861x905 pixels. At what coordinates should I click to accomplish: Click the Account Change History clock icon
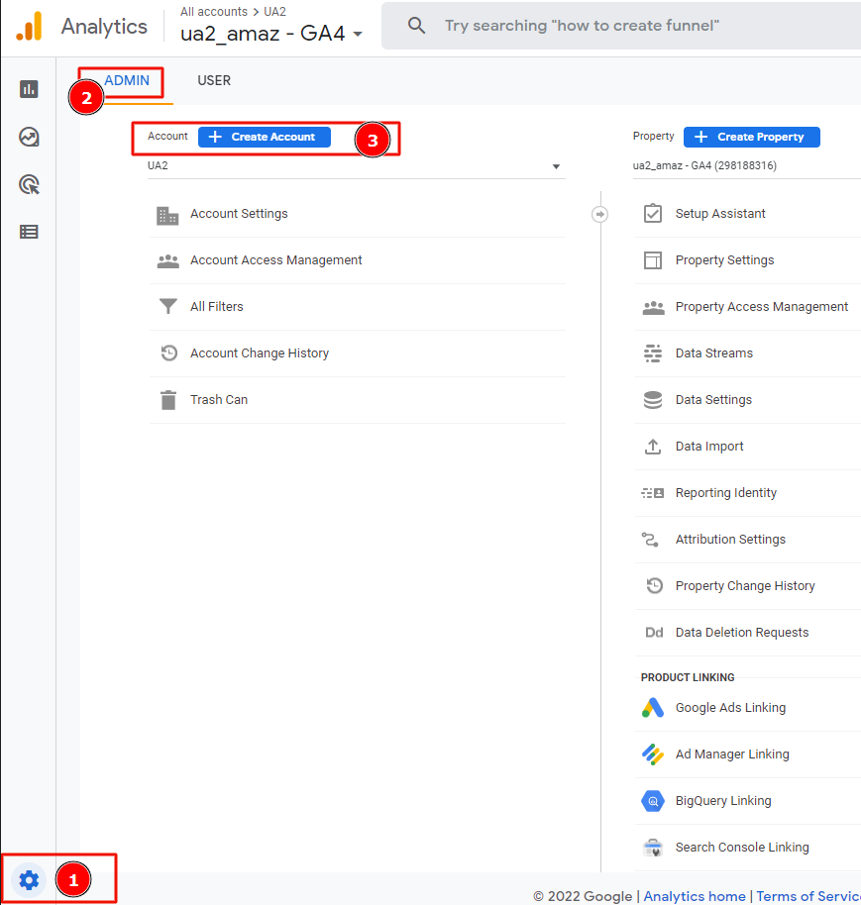169,352
